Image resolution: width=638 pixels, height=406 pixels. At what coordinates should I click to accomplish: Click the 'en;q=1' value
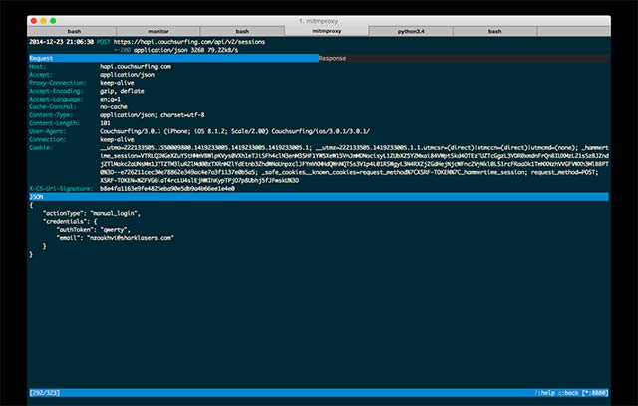coord(110,99)
